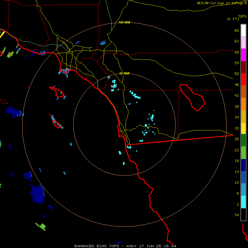Click the '46' legend value label

pos(237,85)
